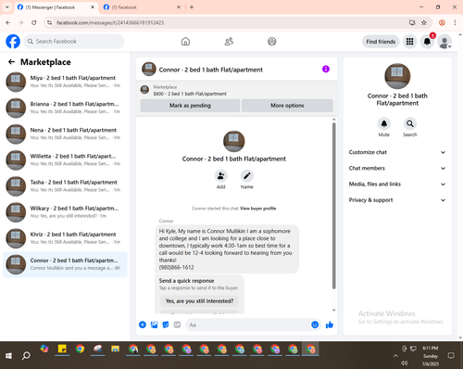
Task: Open Tasha's apartment conversation
Action: (65, 185)
